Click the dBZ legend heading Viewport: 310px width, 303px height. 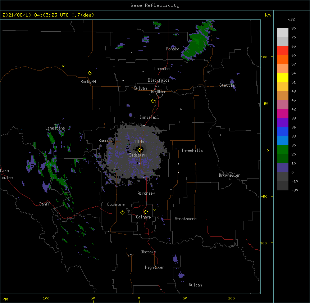click(x=291, y=19)
